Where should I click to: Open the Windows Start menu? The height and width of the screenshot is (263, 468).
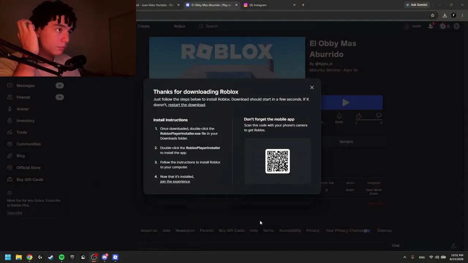(x=8, y=257)
